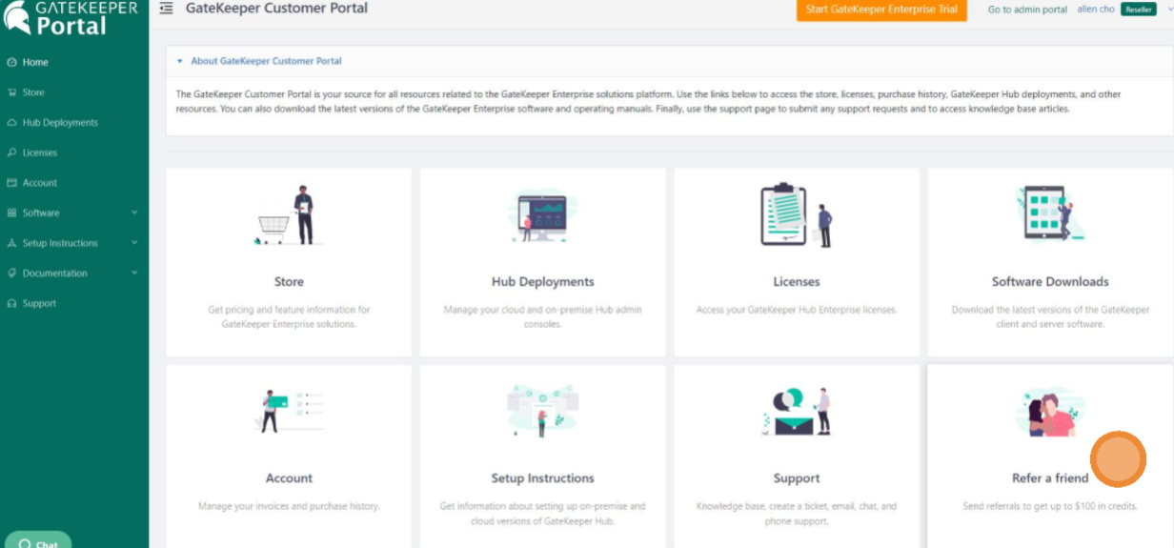
Task: Click the Documentation shield icon in sidebar
Action: tap(12, 274)
